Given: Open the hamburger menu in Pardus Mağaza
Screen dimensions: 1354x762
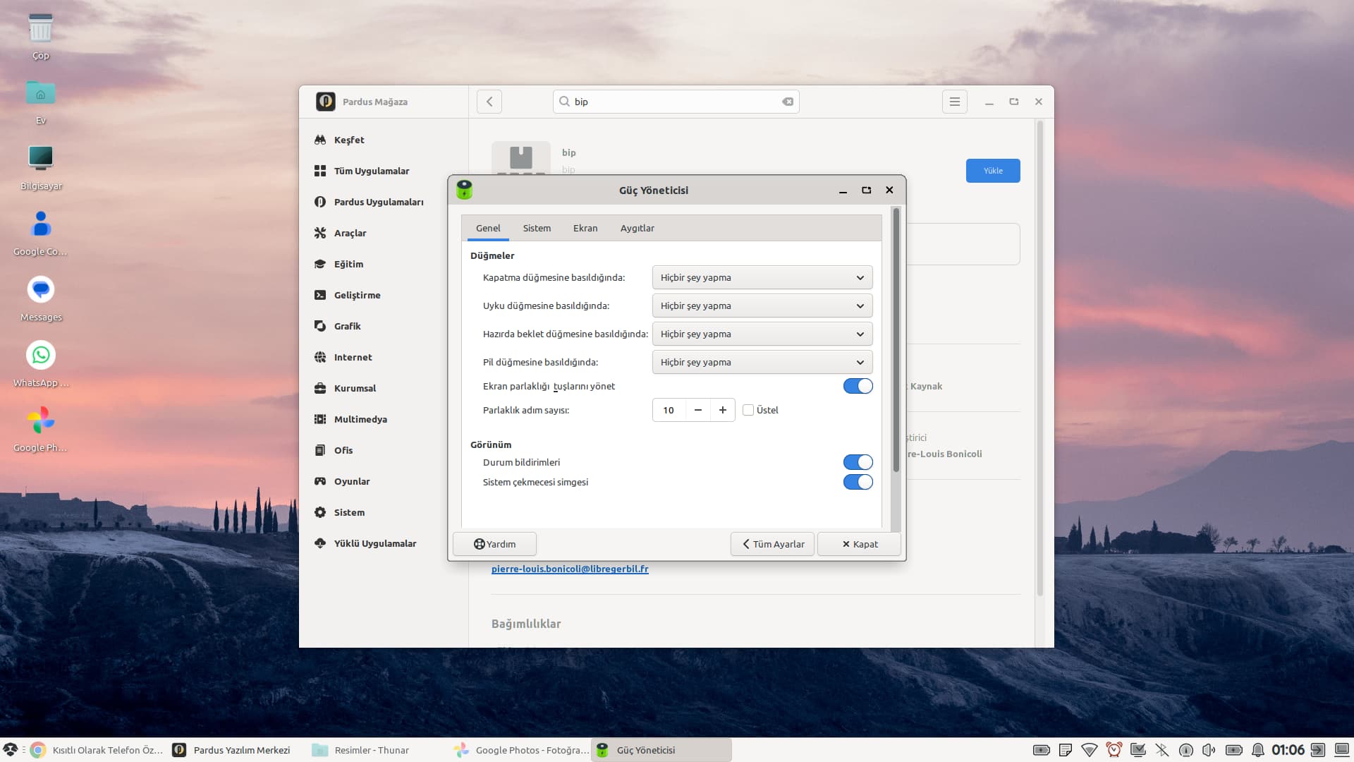Looking at the screenshot, I should [954, 102].
